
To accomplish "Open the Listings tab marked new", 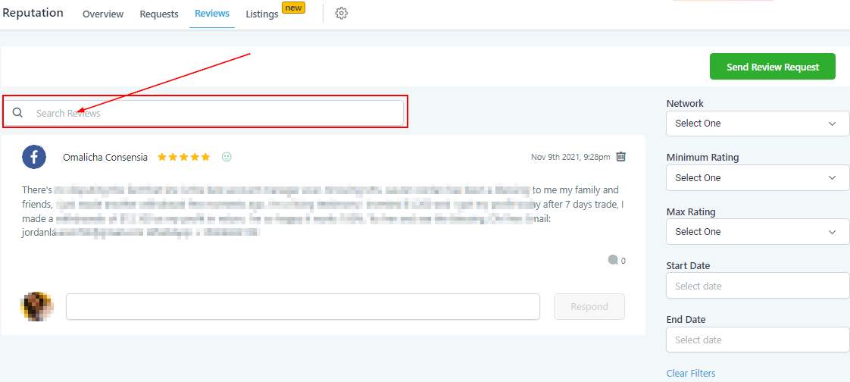I will coord(262,14).
